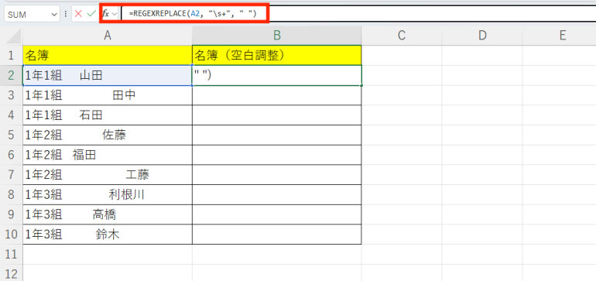Select column E header
This screenshot has height=281, width=596.
click(560, 36)
